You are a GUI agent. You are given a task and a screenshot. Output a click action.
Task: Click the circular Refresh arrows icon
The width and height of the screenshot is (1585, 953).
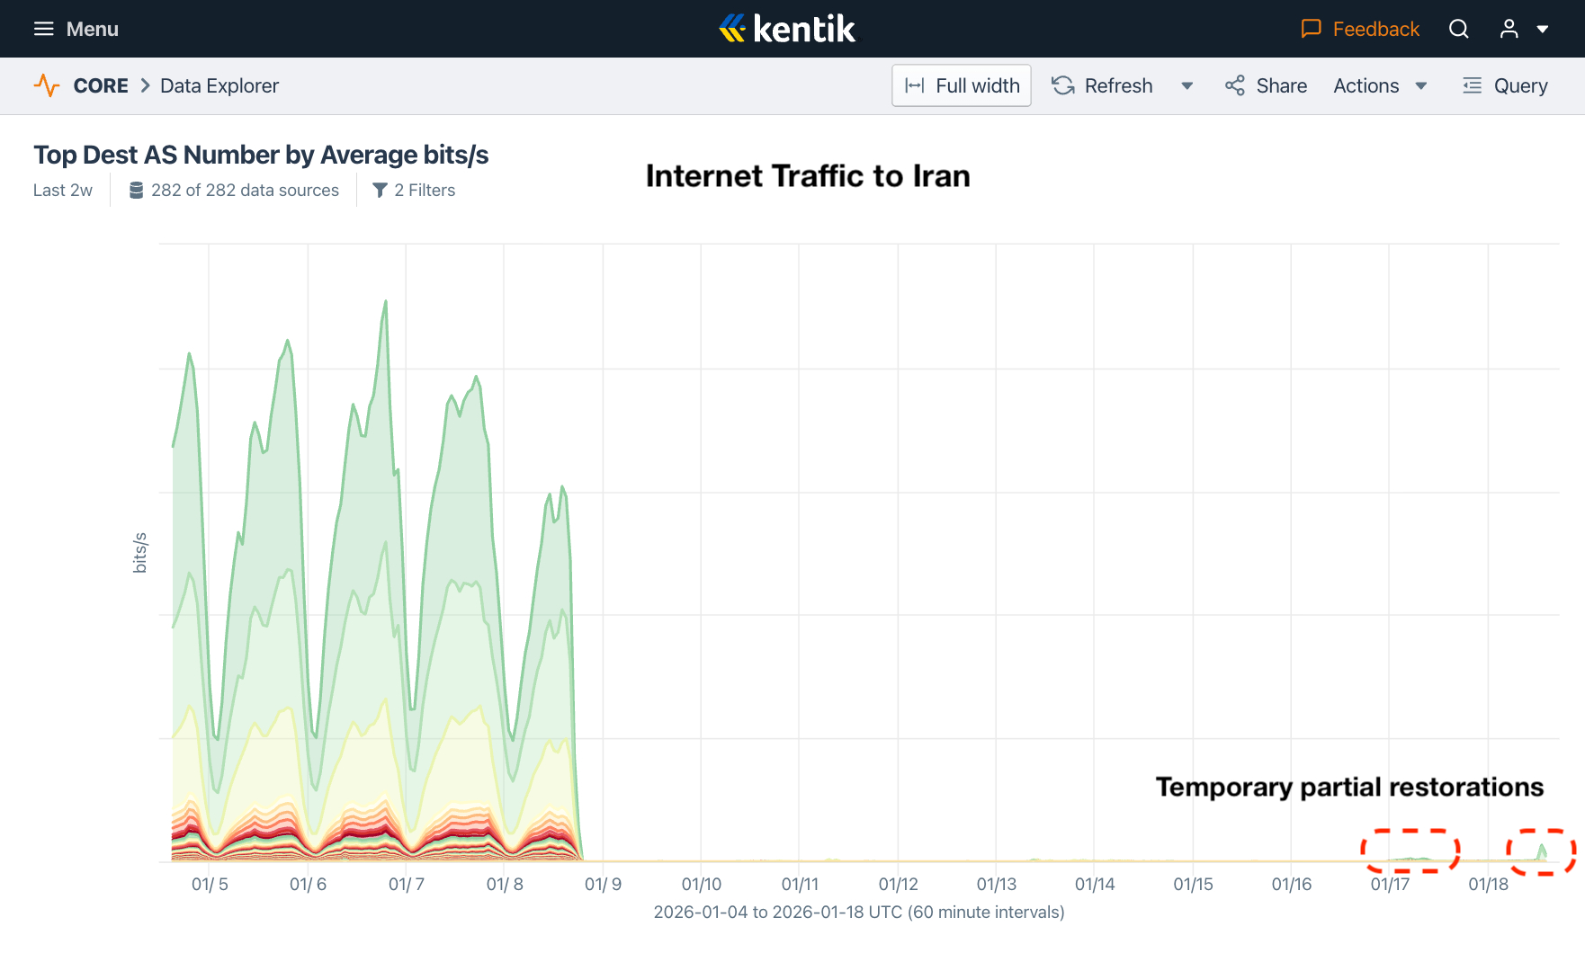tap(1063, 85)
